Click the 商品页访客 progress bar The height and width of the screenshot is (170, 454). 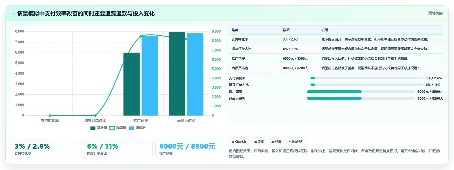(361, 98)
